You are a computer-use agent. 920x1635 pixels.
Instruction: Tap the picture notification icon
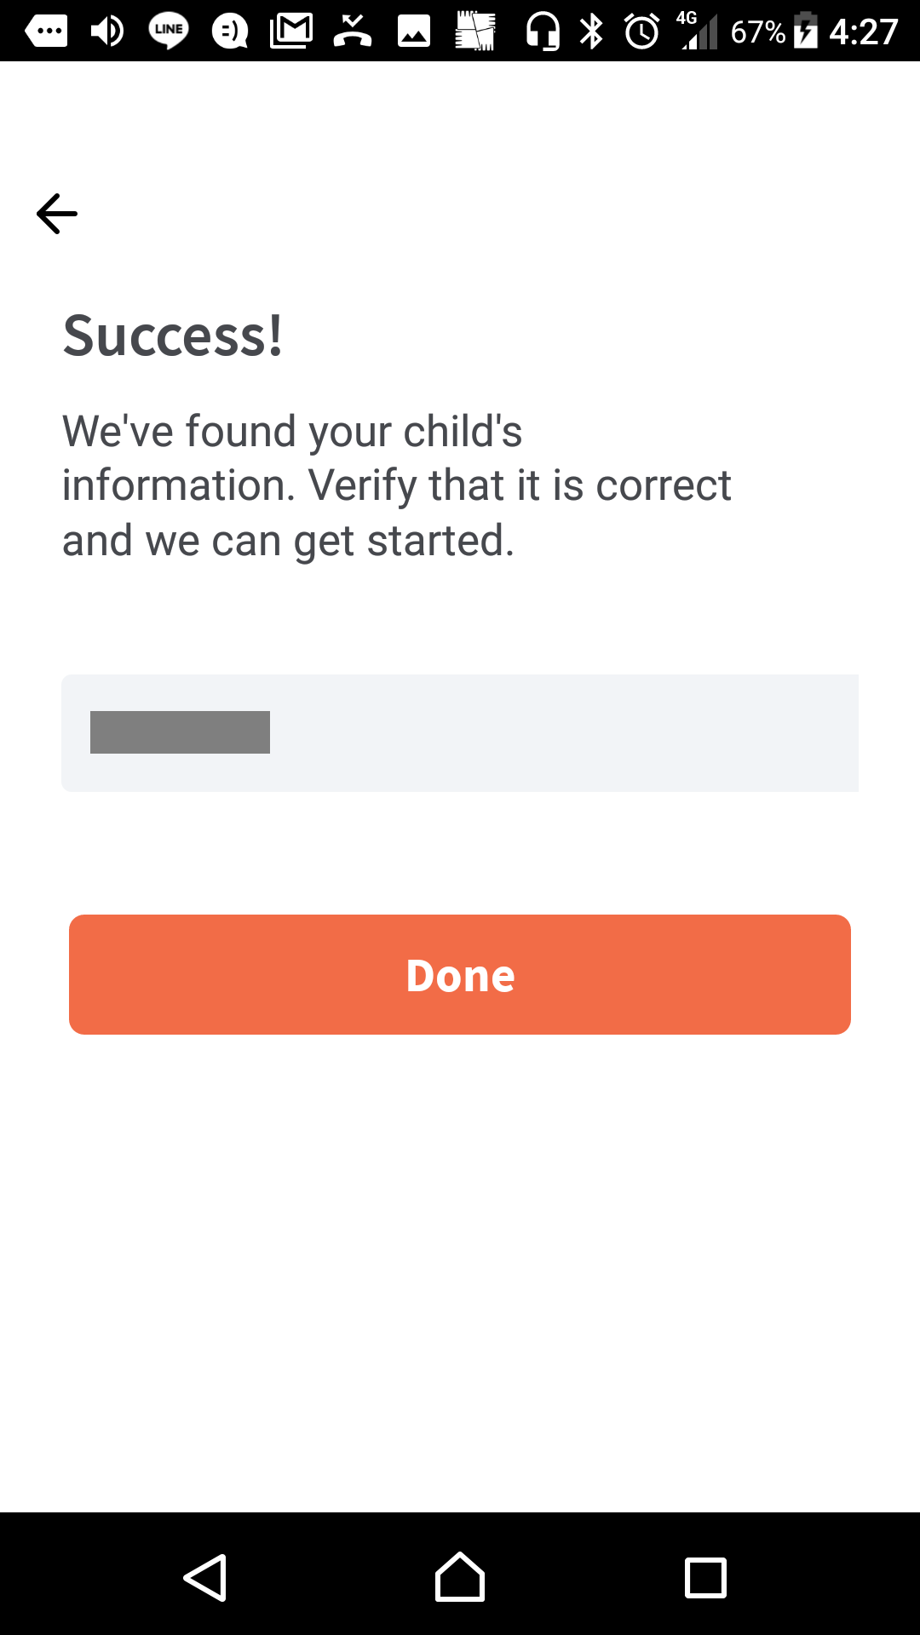414,32
